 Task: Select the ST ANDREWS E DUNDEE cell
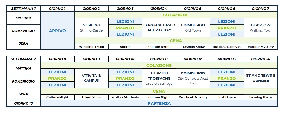(260, 78)
